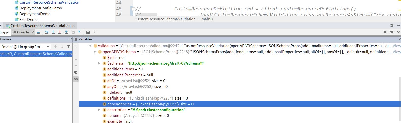Click the fold marker at editor line 45

point(133,9)
